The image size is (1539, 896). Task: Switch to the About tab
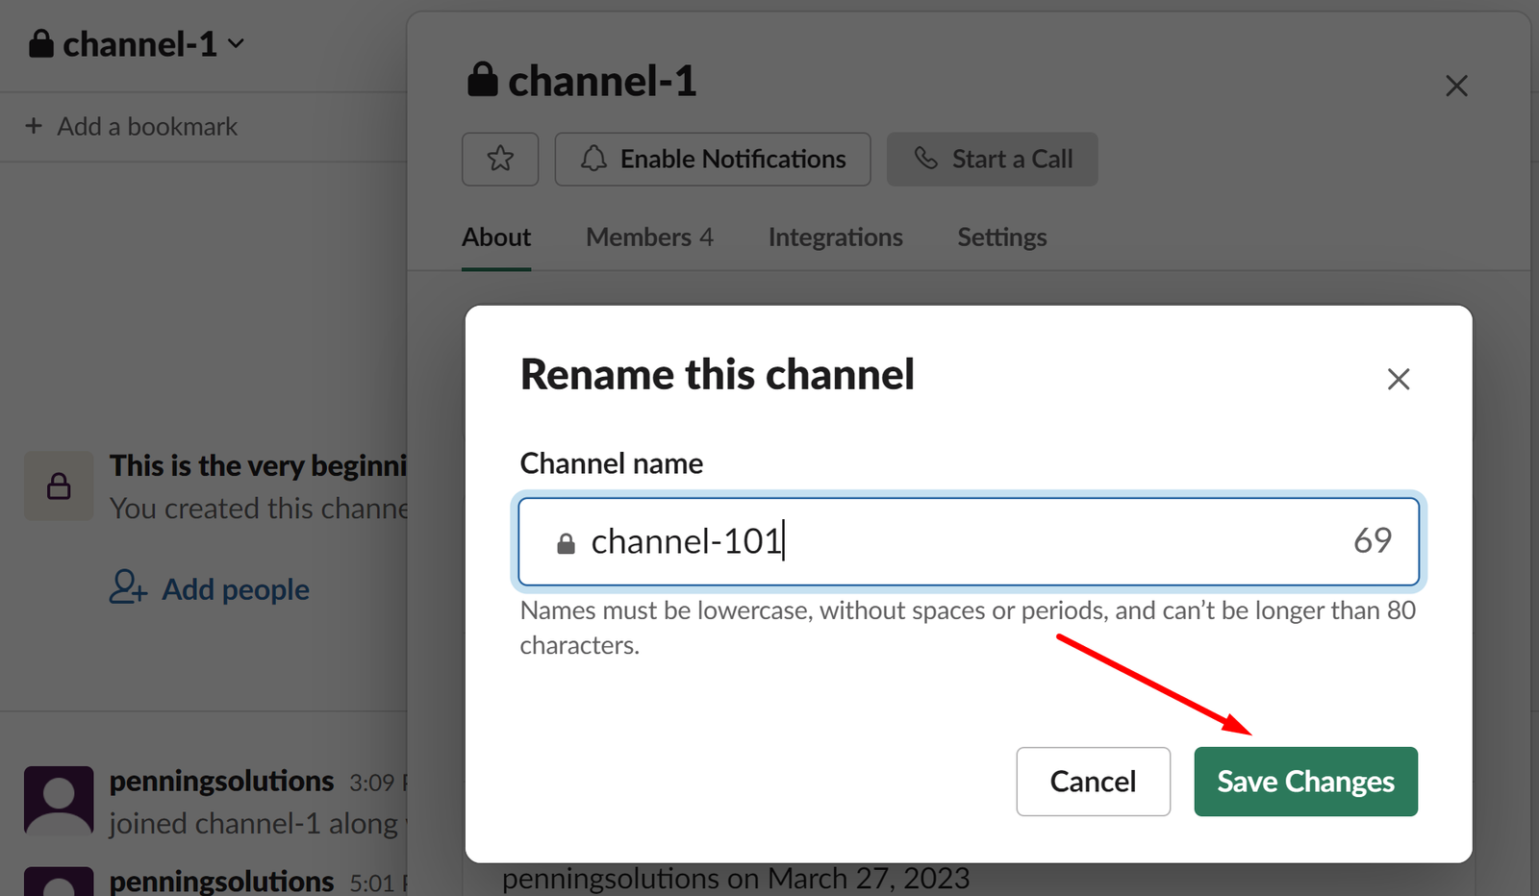pos(496,237)
